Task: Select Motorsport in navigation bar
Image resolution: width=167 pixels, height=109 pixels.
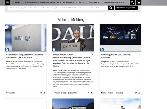Action: point(94,2)
